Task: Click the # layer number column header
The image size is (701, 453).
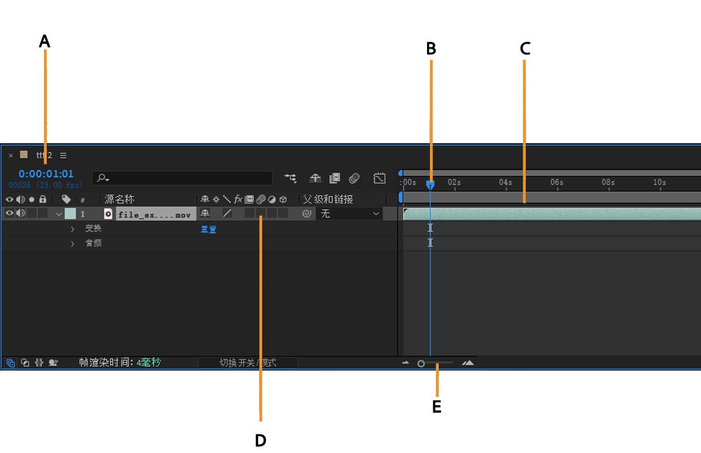Action: coord(82,200)
